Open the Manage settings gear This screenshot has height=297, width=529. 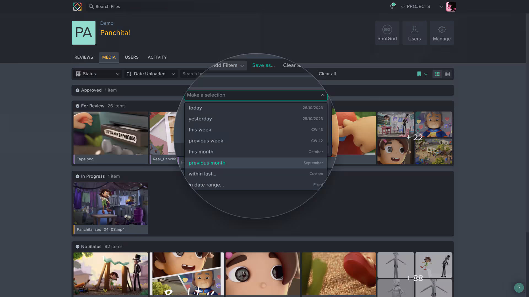click(442, 32)
